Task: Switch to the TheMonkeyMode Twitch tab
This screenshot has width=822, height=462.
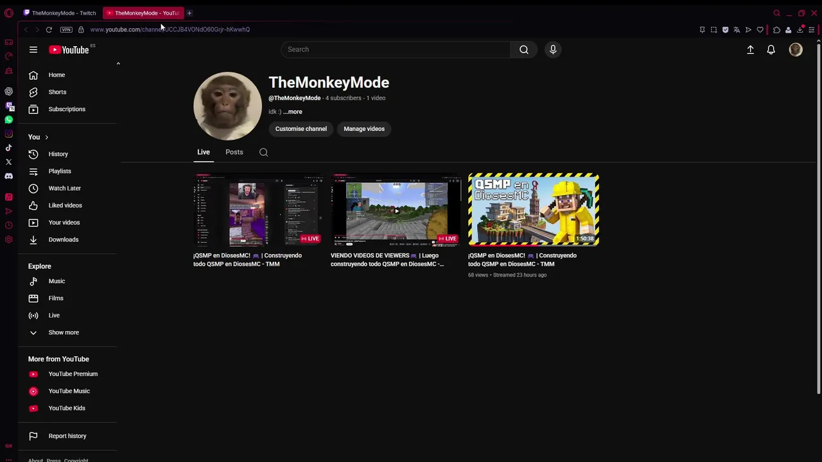Action: [59, 13]
